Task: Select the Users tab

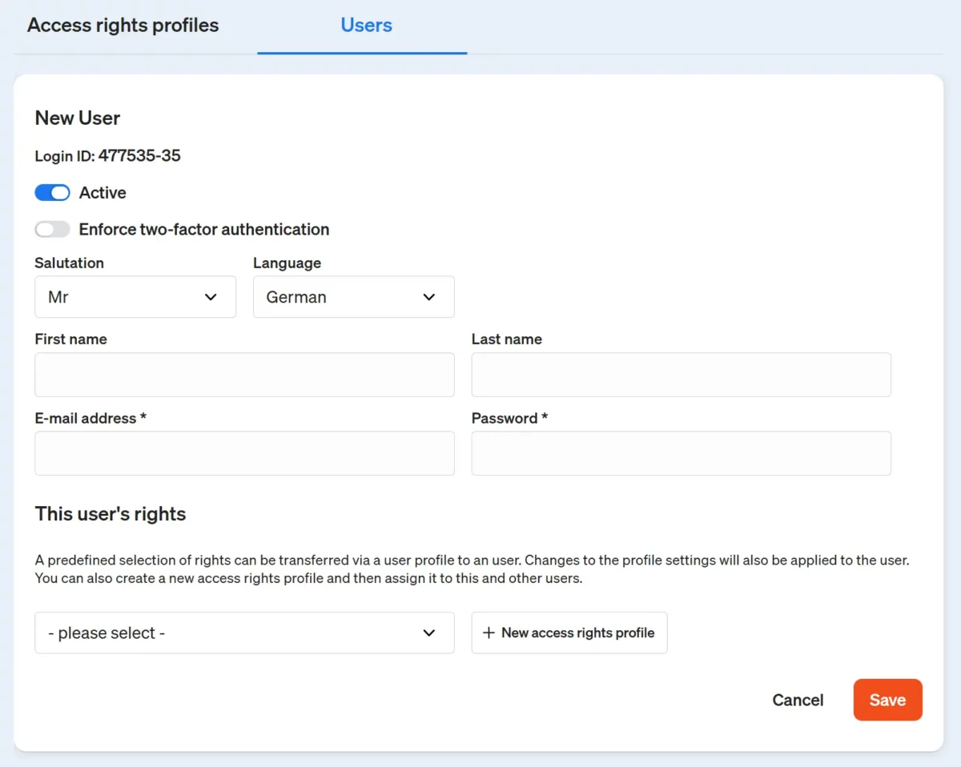Action: [x=366, y=25]
